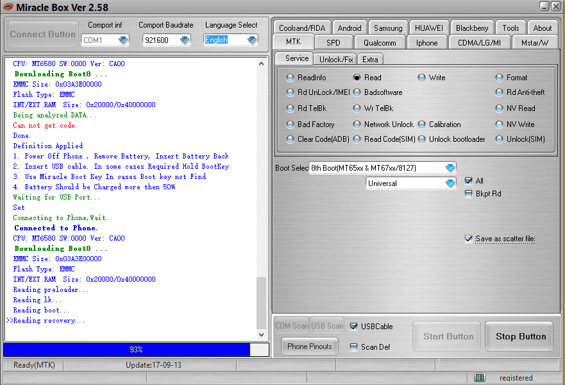Viewport: 565px width, 385px height.
Task: Switch to the Coolsand/RDA tab
Action: (302, 28)
